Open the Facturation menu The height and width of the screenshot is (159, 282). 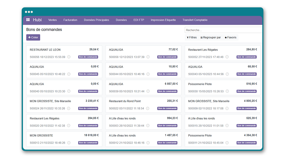[70, 20]
